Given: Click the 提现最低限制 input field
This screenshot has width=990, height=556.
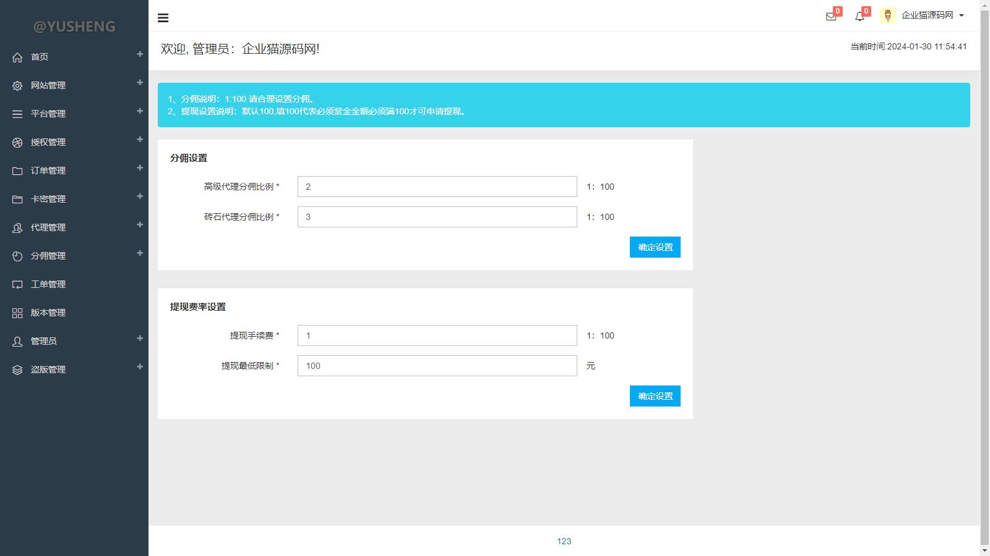Looking at the screenshot, I should pyautogui.click(x=437, y=366).
